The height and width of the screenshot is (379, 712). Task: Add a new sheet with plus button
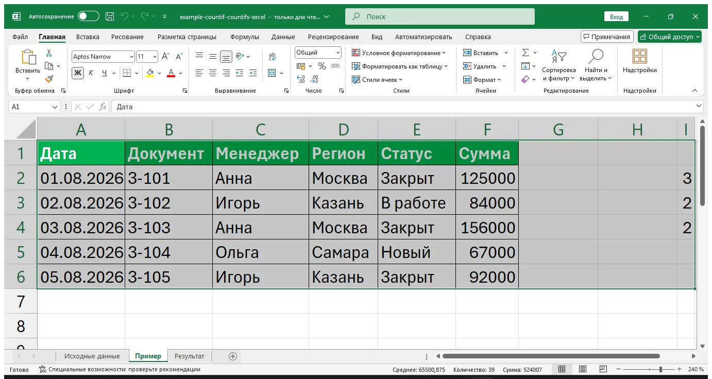(x=233, y=356)
